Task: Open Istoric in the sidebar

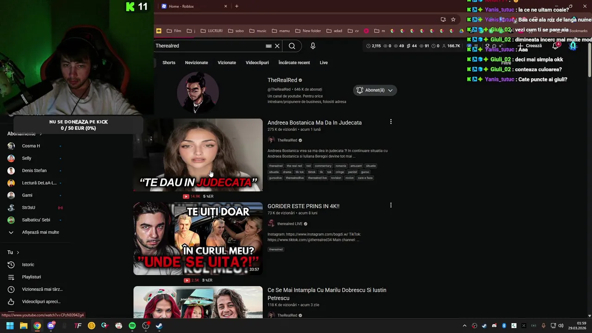Action: pos(36,265)
